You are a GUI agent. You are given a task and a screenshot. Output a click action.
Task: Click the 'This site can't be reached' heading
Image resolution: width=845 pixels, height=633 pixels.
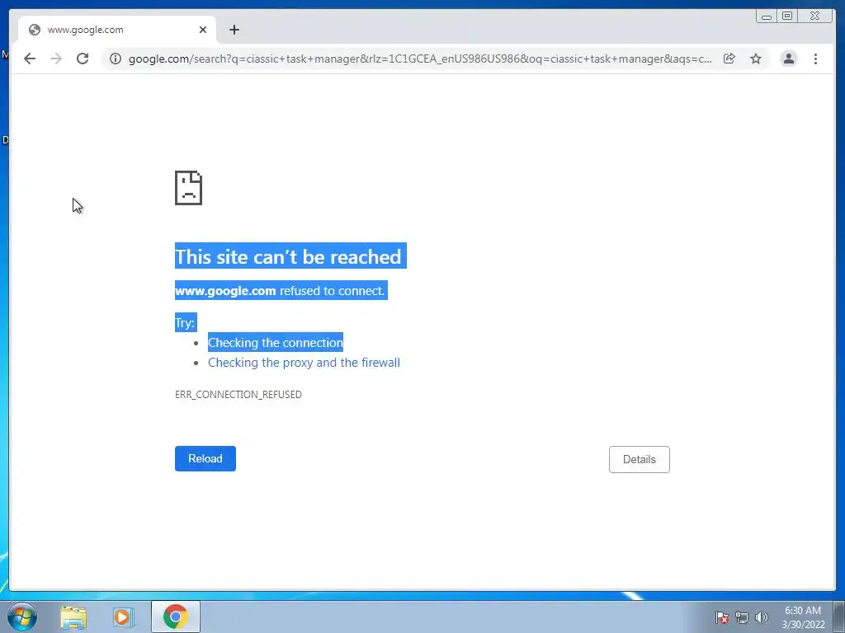click(288, 257)
